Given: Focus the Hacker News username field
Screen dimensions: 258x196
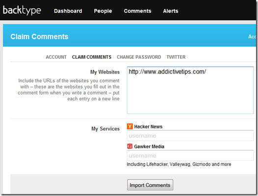Looking at the screenshot, I should [x=190, y=136].
